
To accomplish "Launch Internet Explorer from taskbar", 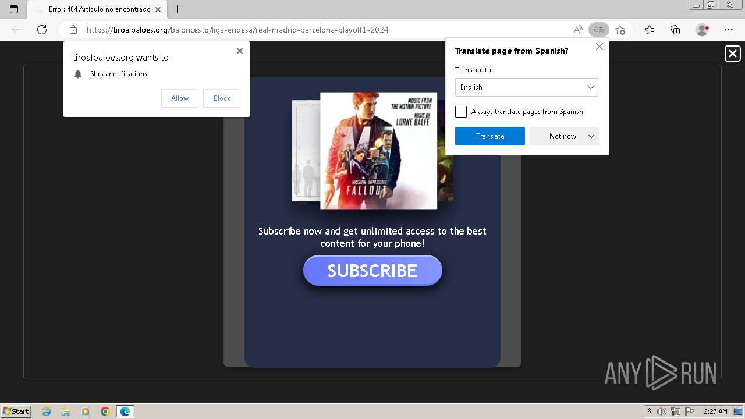I will coord(47,411).
